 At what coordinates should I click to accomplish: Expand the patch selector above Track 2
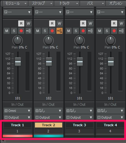point(49,12)
